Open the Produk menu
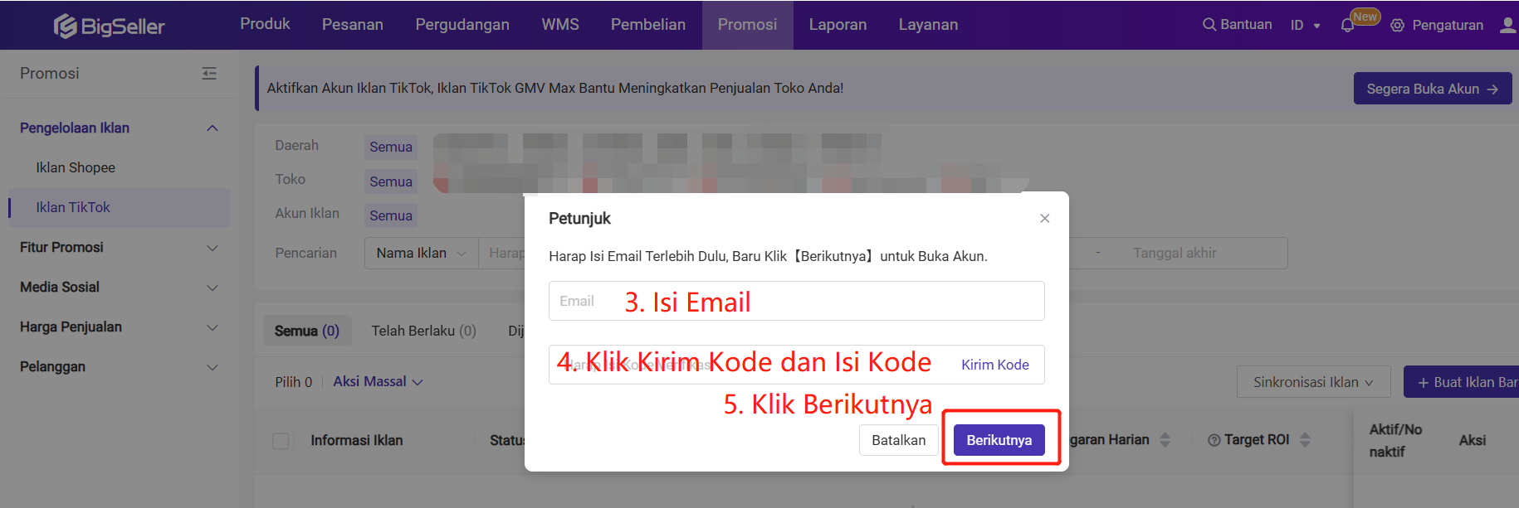Image resolution: width=1519 pixels, height=508 pixels. [x=265, y=24]
